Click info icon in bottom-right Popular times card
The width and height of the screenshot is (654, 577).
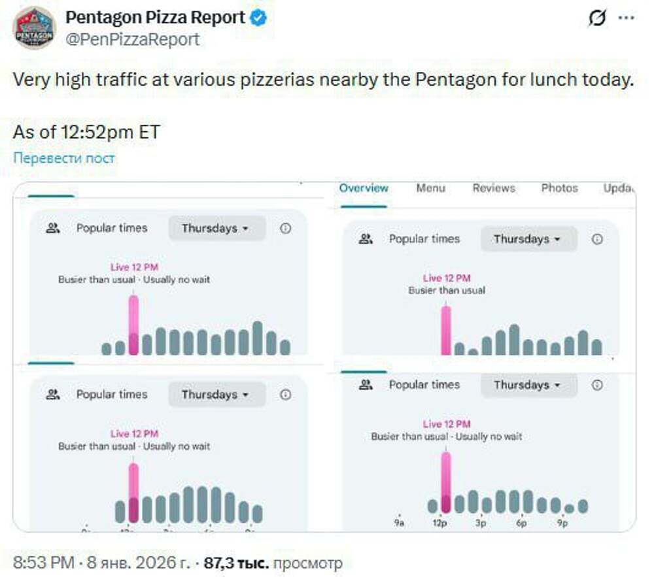597,385
